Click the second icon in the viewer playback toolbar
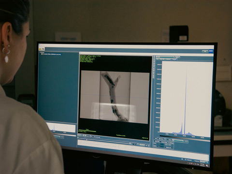The image size is (232, 174). [80, 135]
